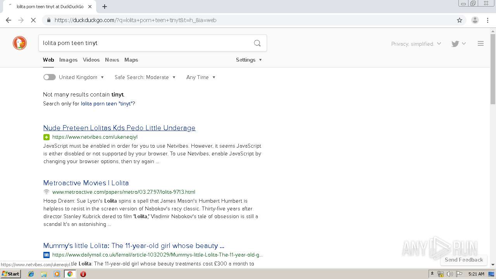
Task: Open the media player taskbar icon
Action: 57,274
